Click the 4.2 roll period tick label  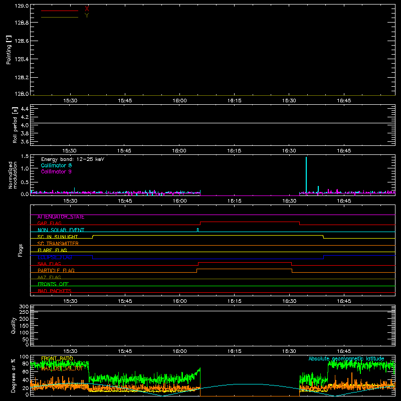(25, 117)
